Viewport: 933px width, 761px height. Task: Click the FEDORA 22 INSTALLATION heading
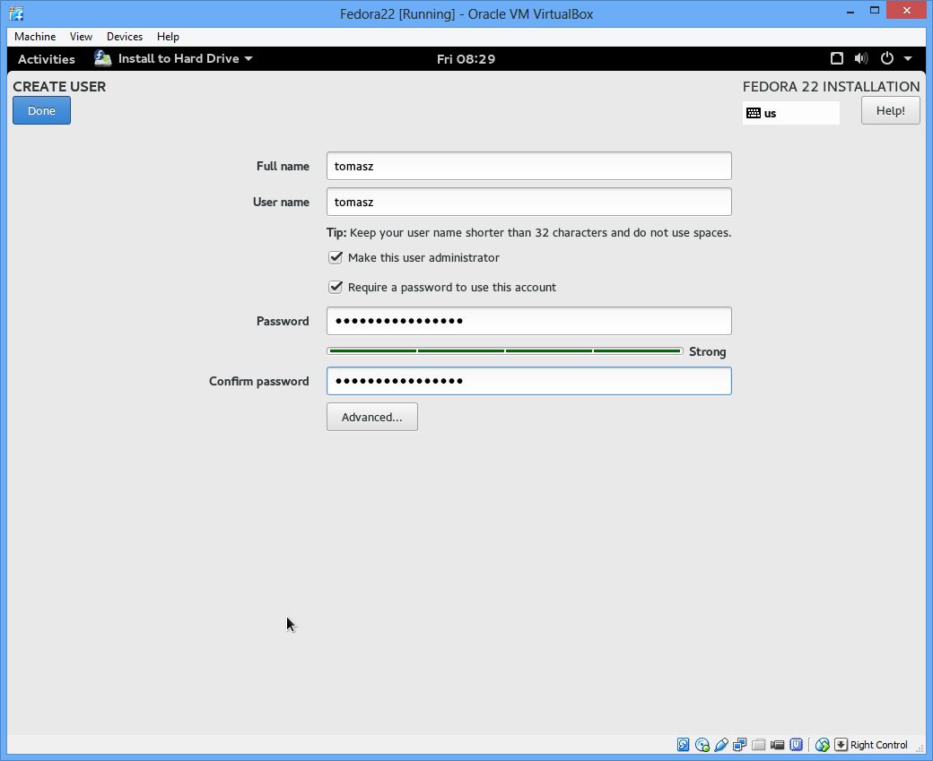coord(831,86)
